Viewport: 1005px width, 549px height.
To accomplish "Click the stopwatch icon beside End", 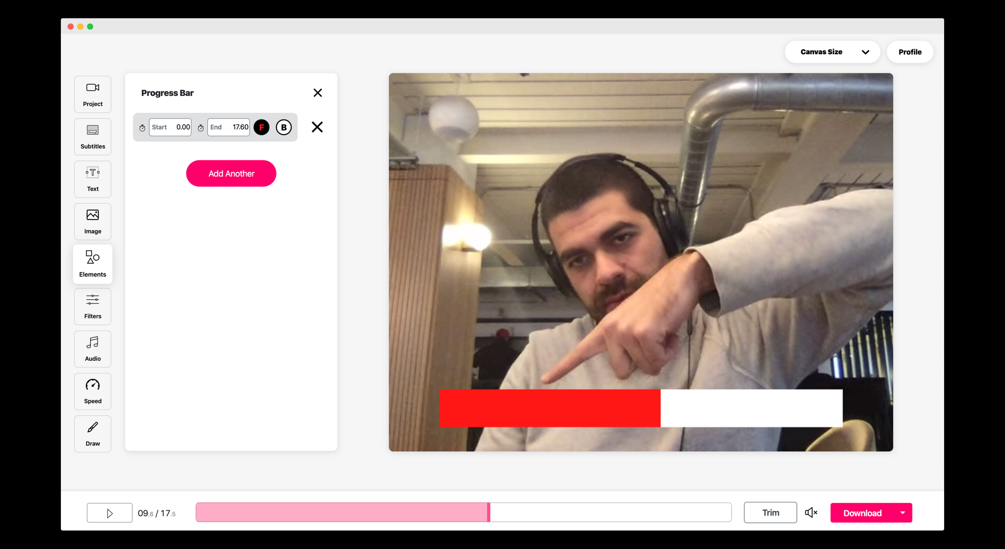I will [x=200, y=128].
